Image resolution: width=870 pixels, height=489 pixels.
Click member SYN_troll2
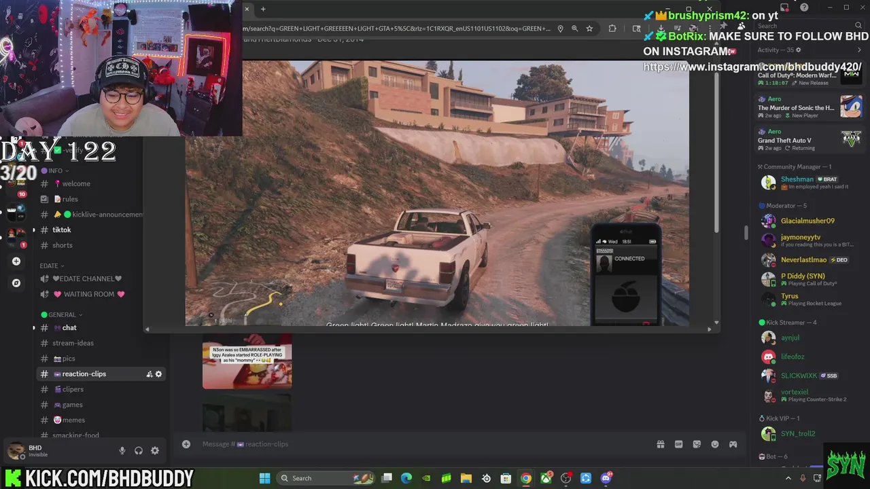pyautogui.click(x=809, y=433)
